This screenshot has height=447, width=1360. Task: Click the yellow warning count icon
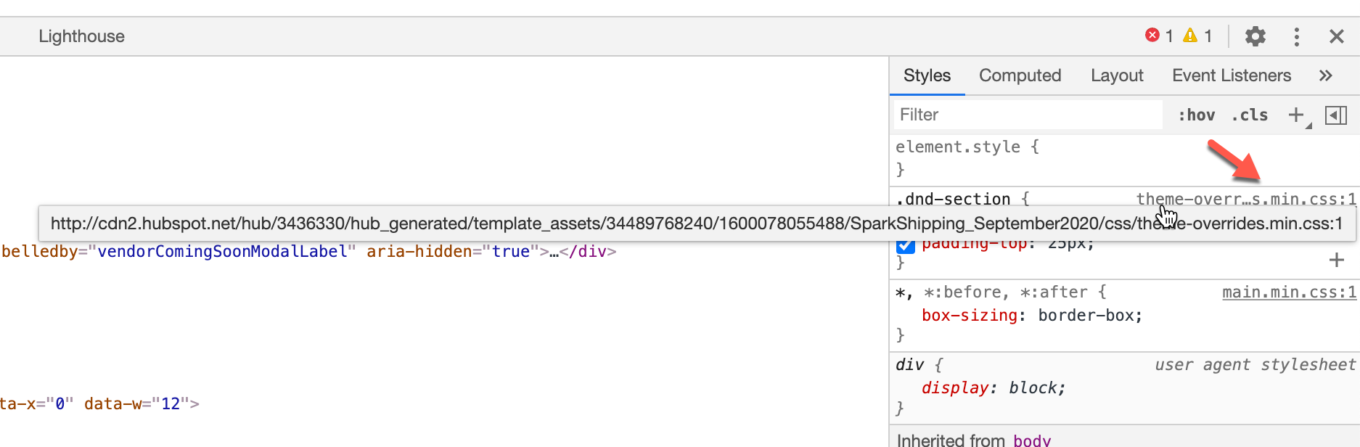1190,36
